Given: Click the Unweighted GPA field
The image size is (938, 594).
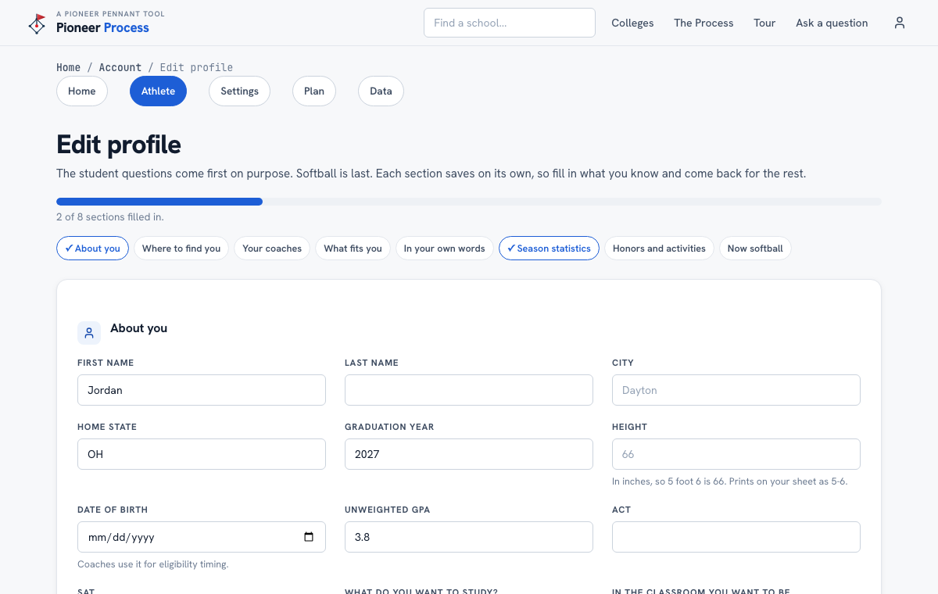Looking at the screenshot, I should pos(469,537).
